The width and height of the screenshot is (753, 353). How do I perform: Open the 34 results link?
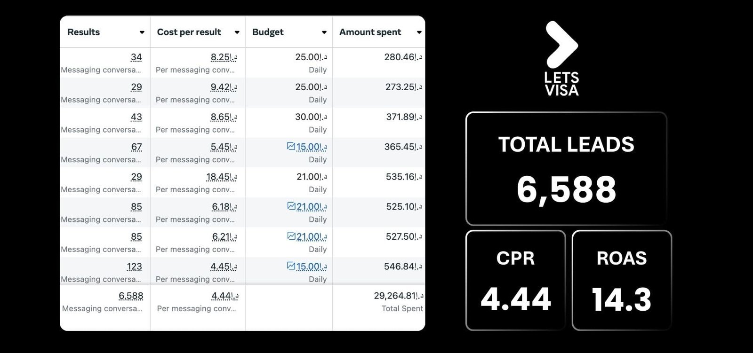tap(136, 57)
